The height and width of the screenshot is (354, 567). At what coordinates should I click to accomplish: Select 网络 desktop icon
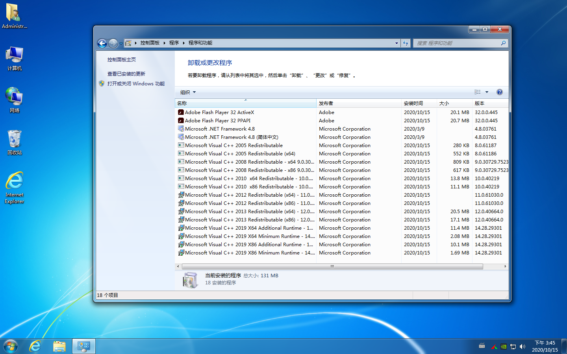click(x=14, y=100)
